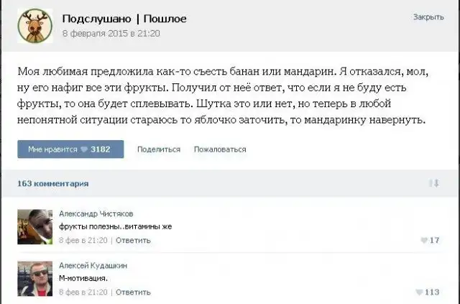The image size is (460, 304).
Task: Open Алексей Кудашкин's avatar photo
Action: 34,278
